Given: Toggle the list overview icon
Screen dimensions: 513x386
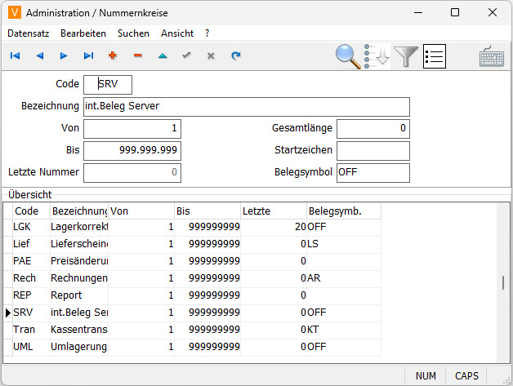Looking at the screenshot, I should click(x=434, y=56).
